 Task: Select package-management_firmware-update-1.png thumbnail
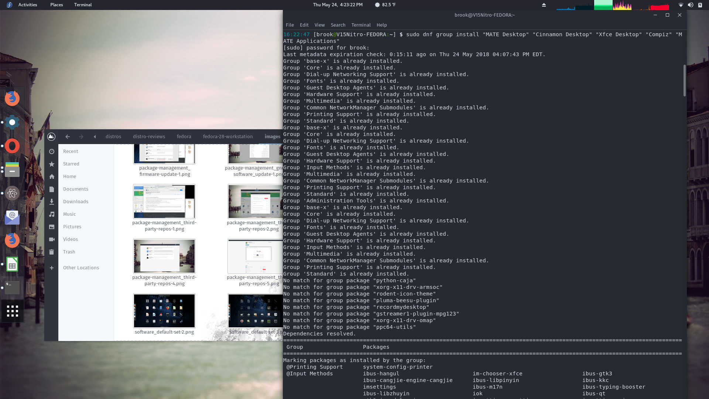164,154
